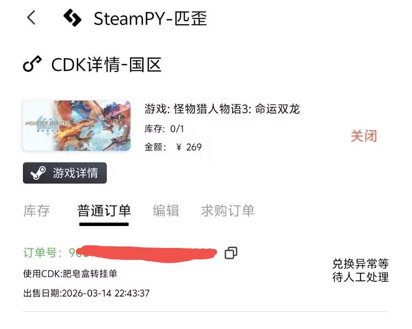Viewport: 412px width, 329px height.
Task: Go back with the left arrow
Action: [x=31, y=18]
